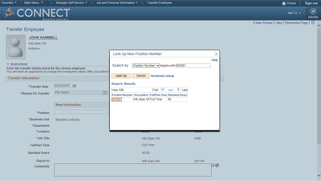Click the Info Supv XIII text
Image resolution: width=321 pixels, height=181 pixels.
[150, 161]
